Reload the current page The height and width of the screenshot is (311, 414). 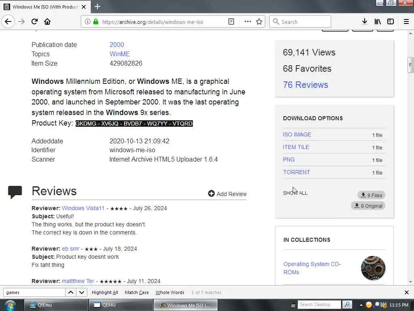click(x=34, y=22)
